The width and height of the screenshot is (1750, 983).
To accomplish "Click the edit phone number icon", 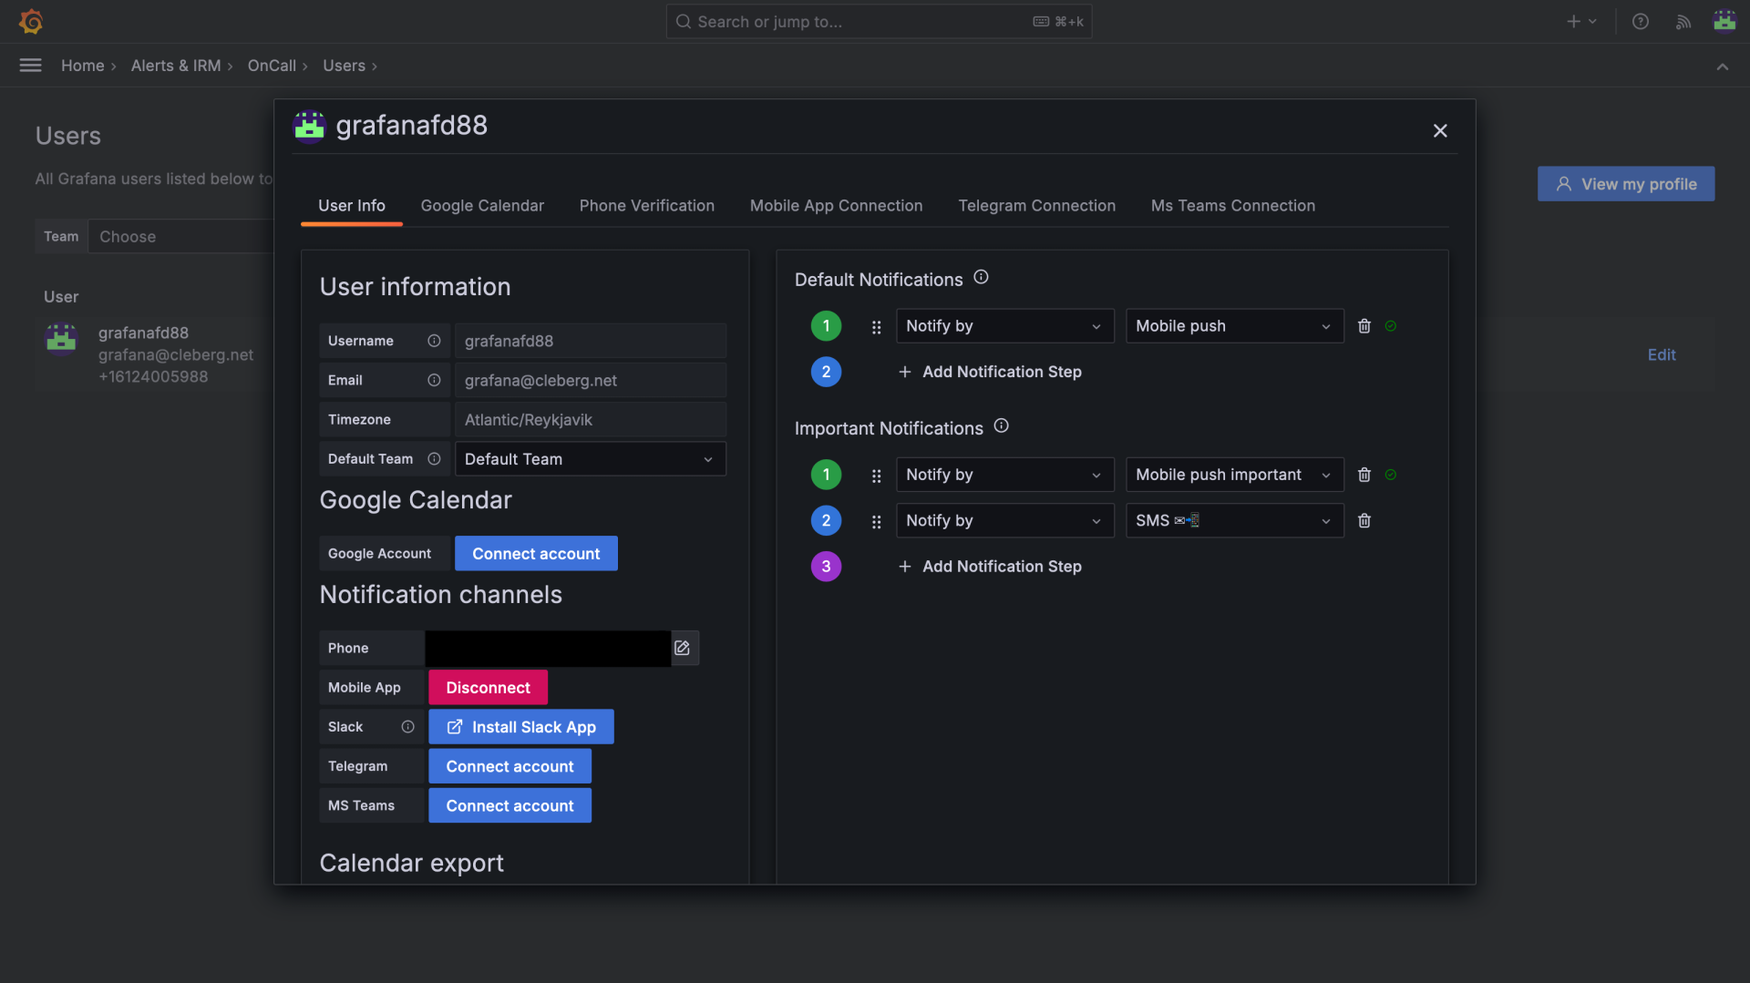I will click(683, 648).
